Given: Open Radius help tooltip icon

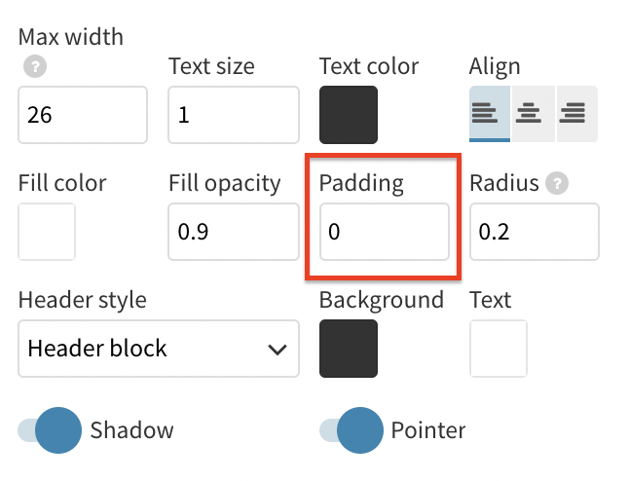Looking at the screenshot, I should tap(557, 183).
